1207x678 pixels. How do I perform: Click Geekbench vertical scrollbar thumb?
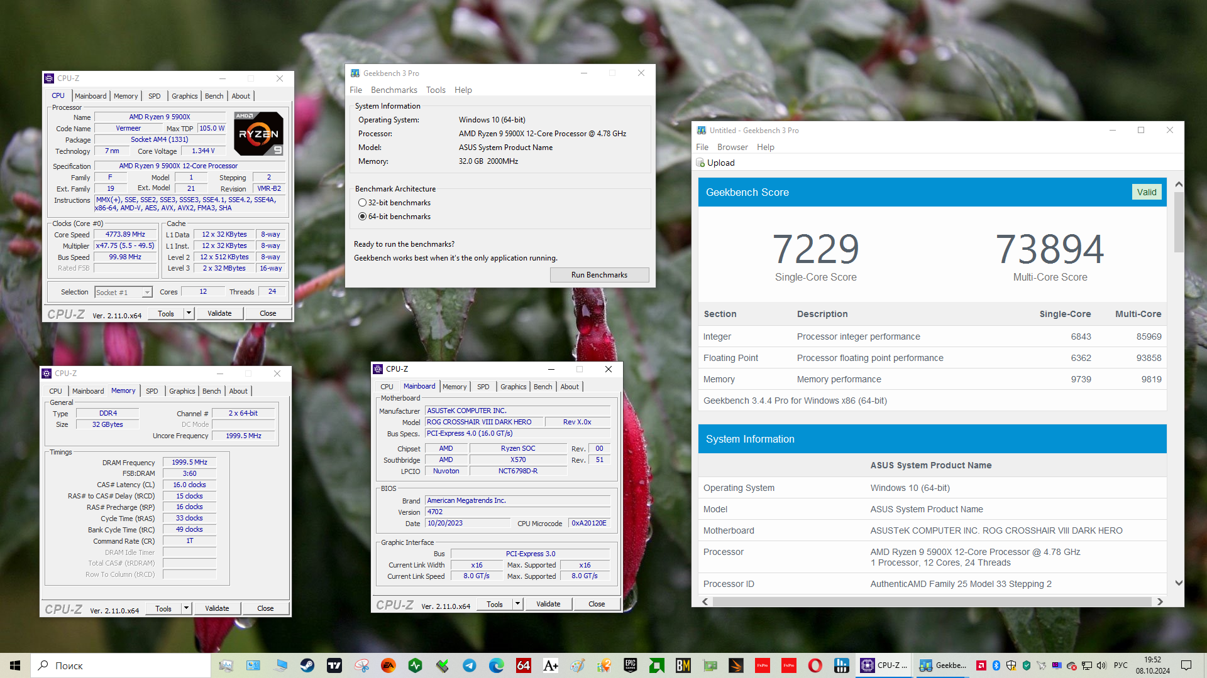1179,222
